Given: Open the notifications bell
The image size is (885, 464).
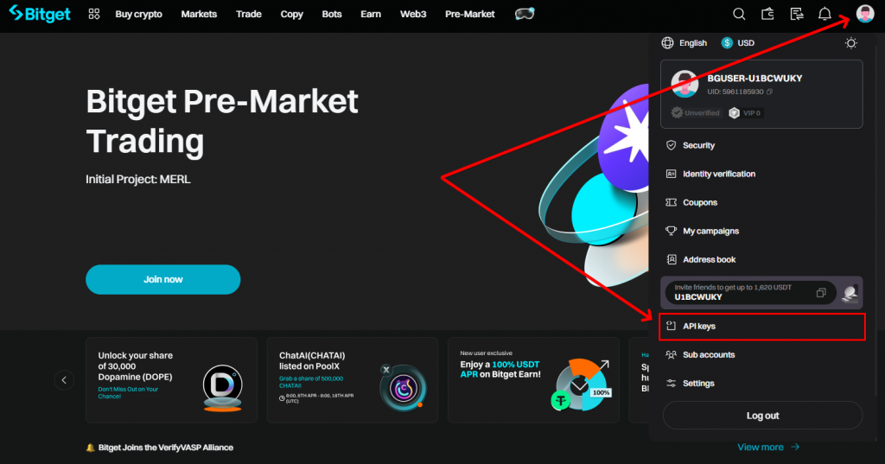Looking at the screenshot, I should pos(825,14).
